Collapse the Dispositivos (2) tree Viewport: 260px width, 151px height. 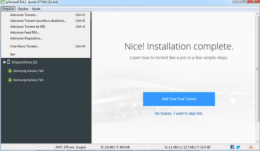(x=4, y=62)
